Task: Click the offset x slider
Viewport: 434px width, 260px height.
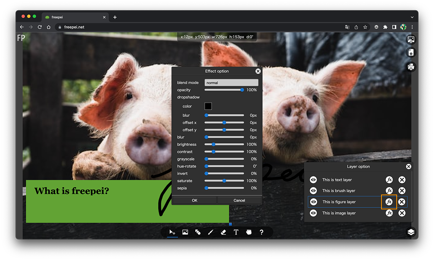Action: coord(224,123)
